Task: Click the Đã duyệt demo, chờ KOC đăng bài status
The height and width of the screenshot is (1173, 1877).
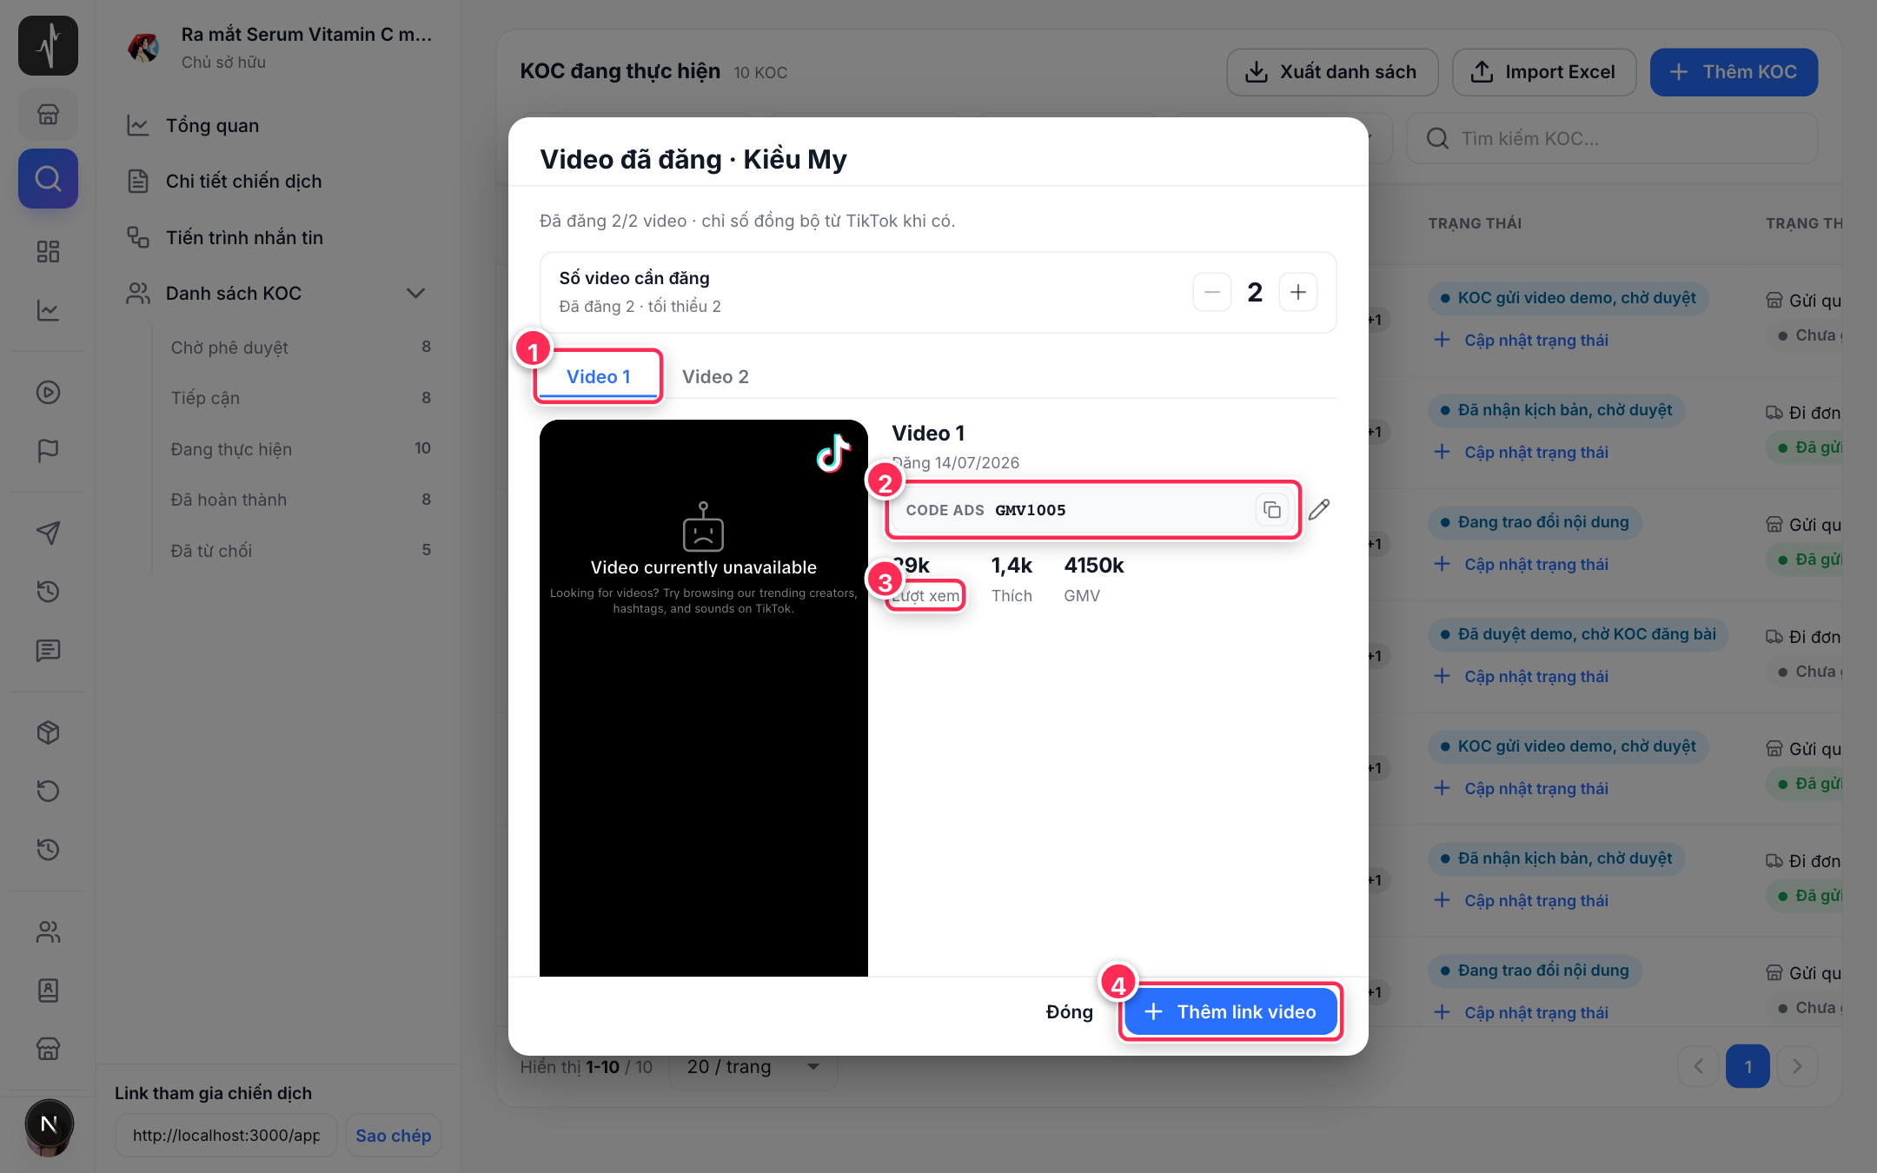Action: pyautogui.click(x=1578, y=634)
